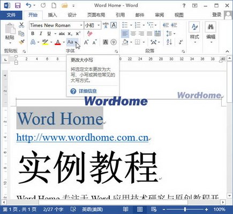Click the proofing book icon in status bar

[x=73, y=209]
